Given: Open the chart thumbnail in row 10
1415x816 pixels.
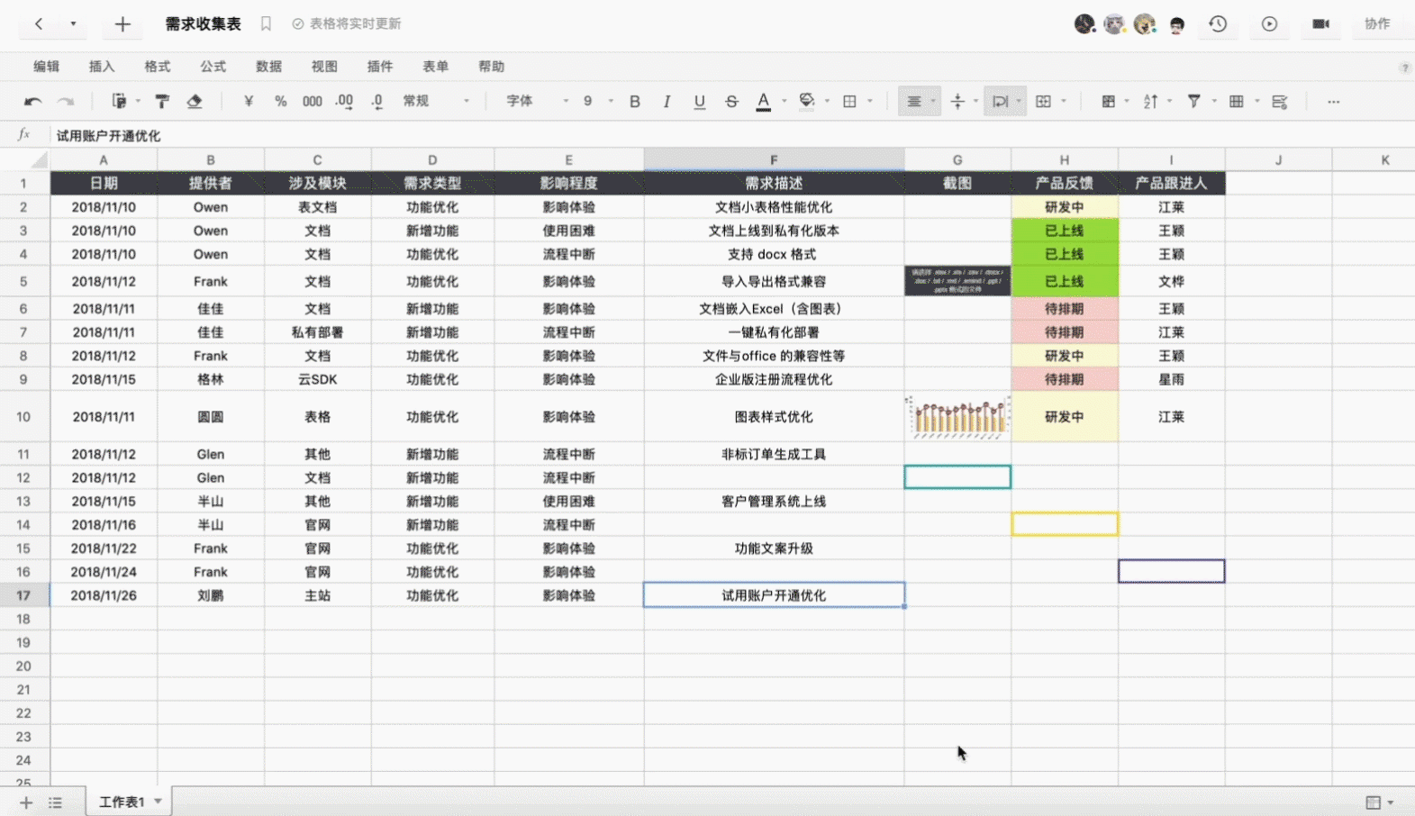Looking at the screenshot, I should (x=957, y=417).
